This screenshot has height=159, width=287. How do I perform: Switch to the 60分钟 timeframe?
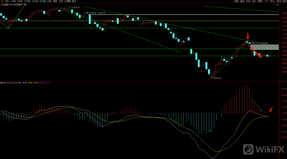coord(43,1)
